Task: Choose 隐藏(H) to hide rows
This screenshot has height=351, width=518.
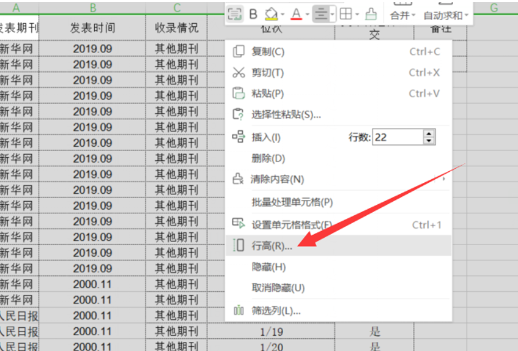Action: pyautogui.click(x=338, y=267)
